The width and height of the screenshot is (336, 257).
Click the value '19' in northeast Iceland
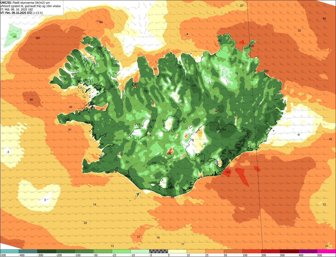point(236,74)
